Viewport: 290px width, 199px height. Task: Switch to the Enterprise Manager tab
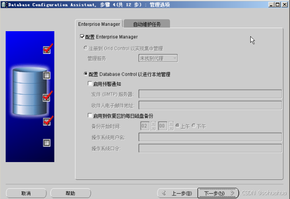(99, 24)
